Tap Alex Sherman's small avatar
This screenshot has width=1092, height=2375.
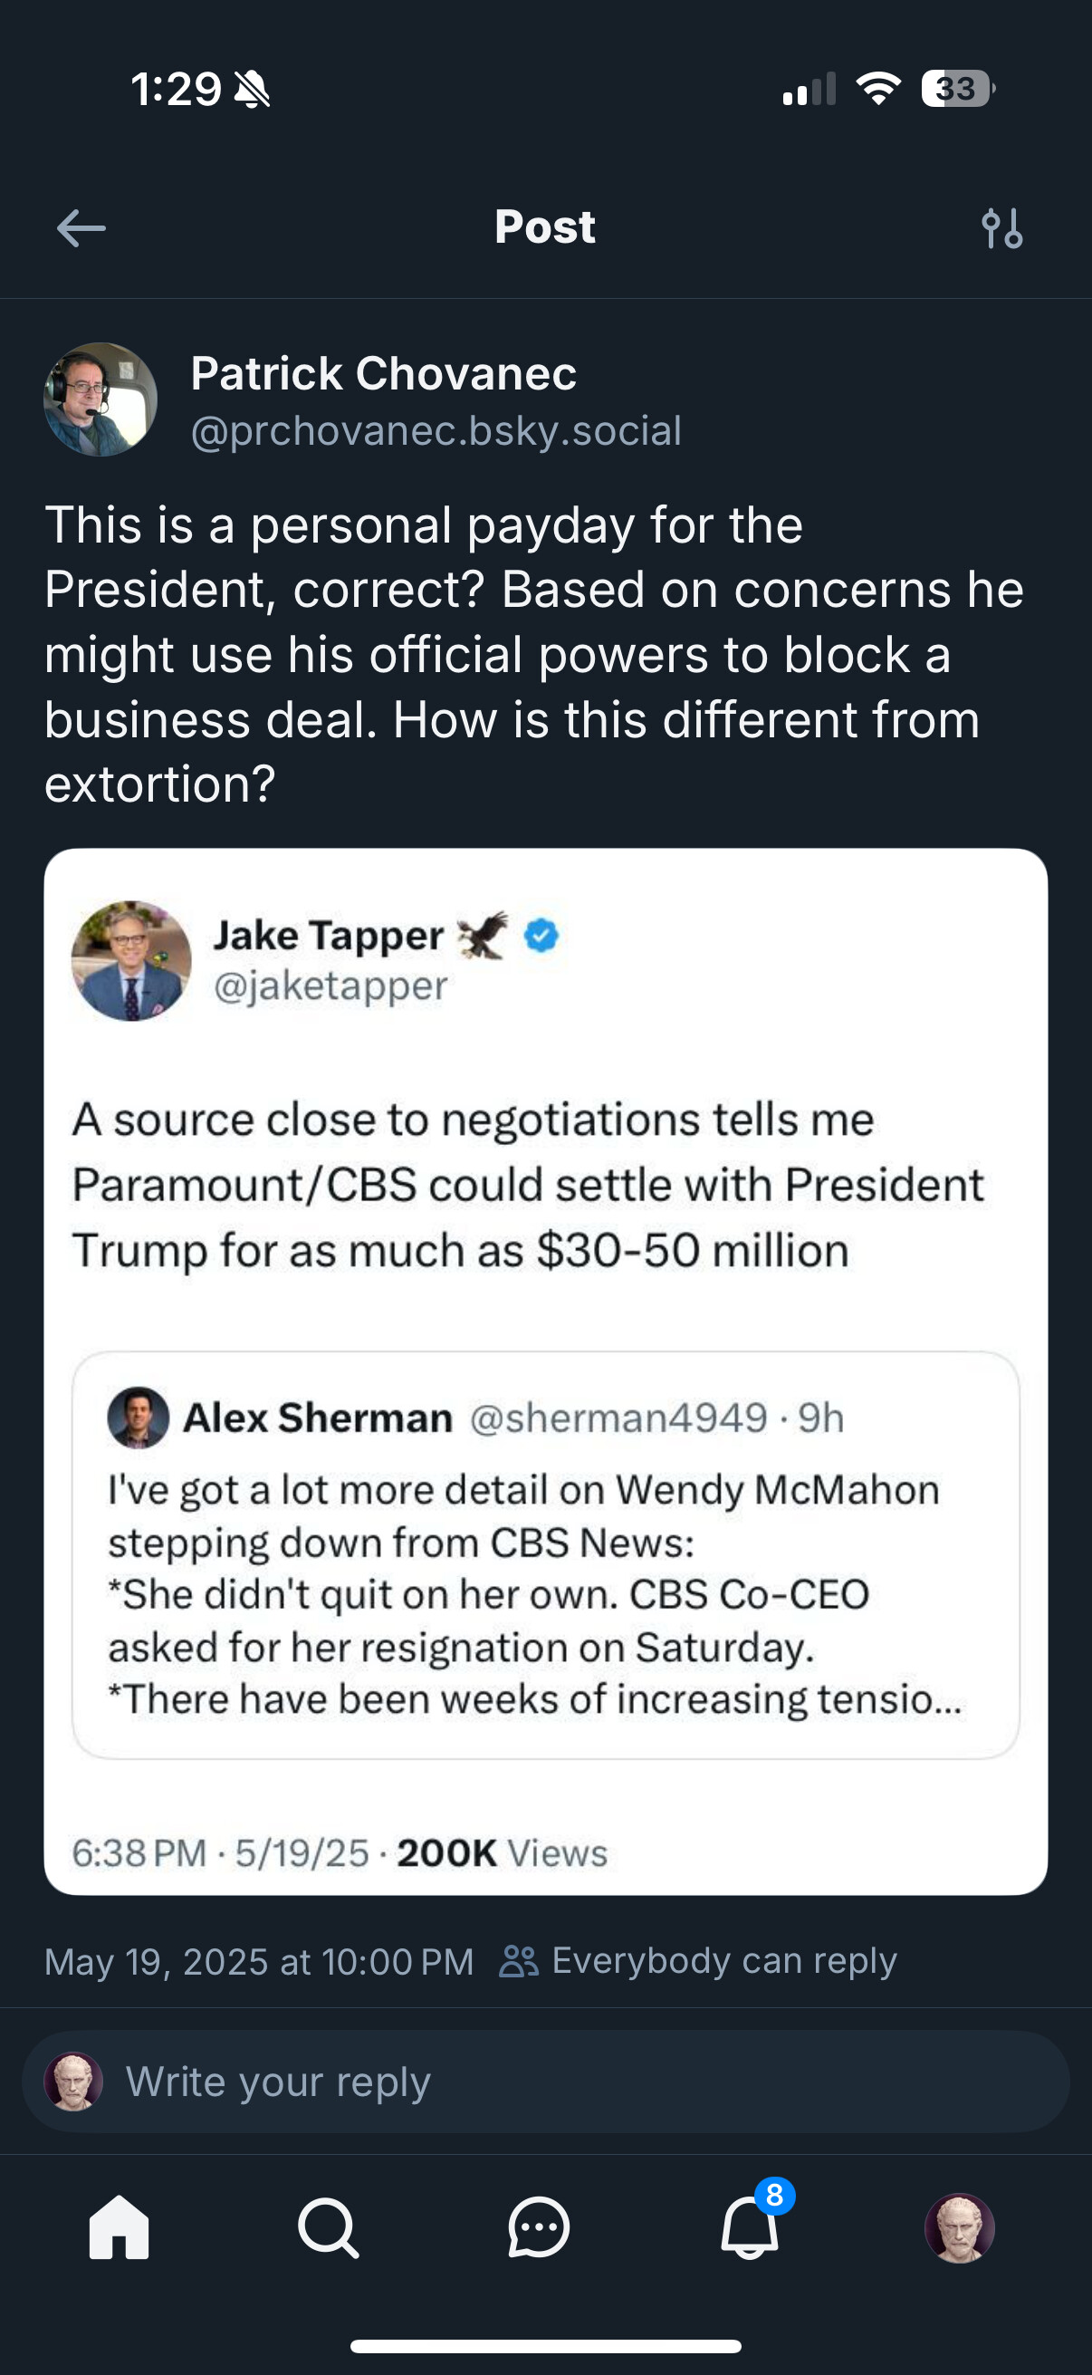(139, 1417)
